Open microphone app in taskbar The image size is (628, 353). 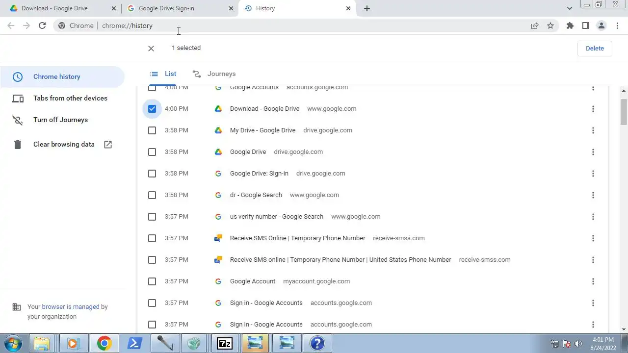pyautogui.click(x=165, y=343)
